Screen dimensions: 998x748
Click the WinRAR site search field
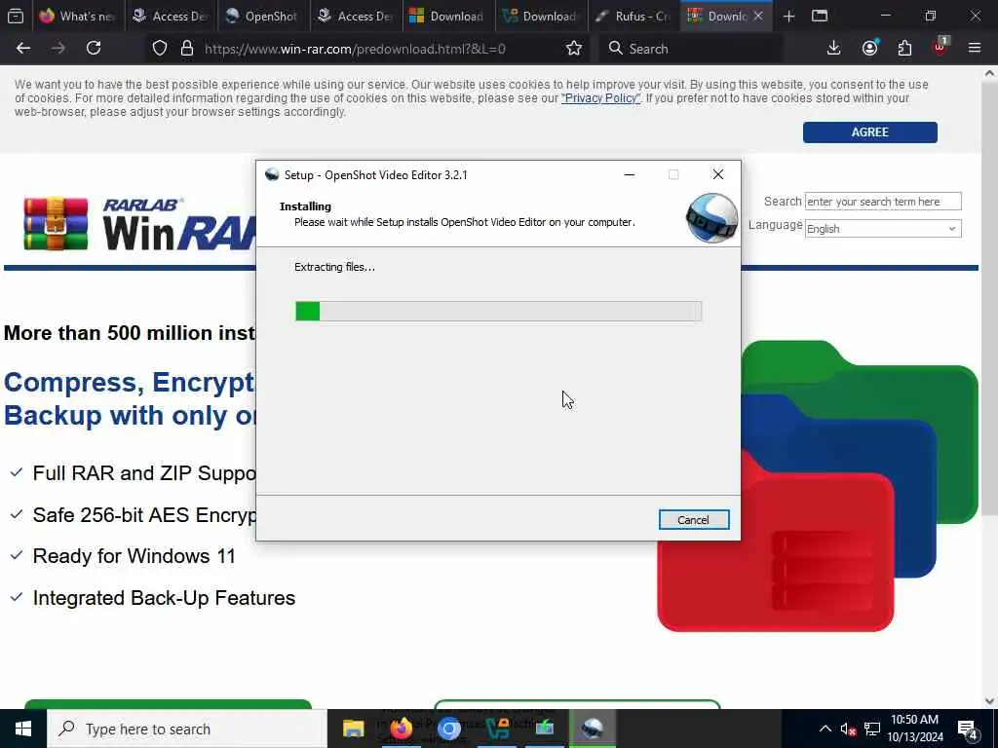883,202
